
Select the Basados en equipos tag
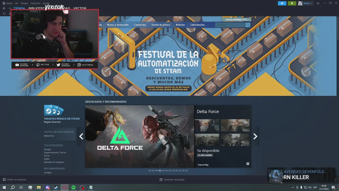[54, 162]
